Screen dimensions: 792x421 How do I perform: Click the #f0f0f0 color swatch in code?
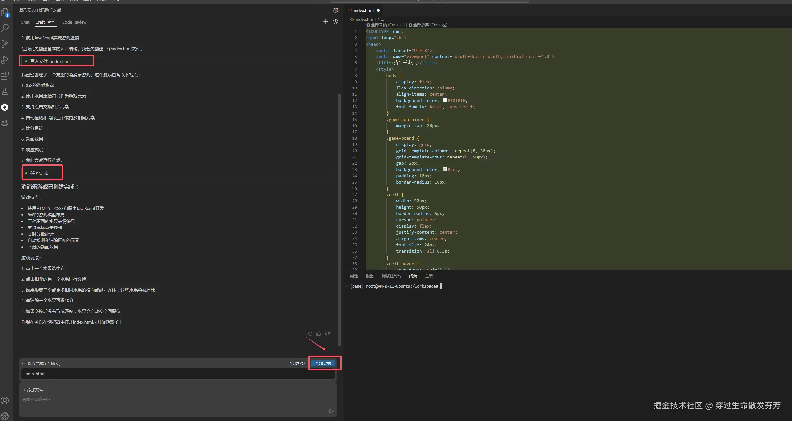tap(445, 100)
